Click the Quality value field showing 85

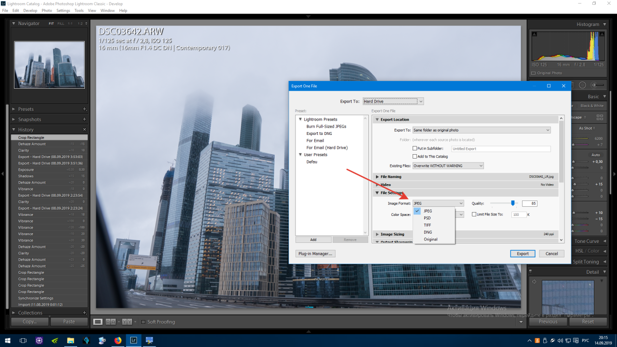click(529, 203)
